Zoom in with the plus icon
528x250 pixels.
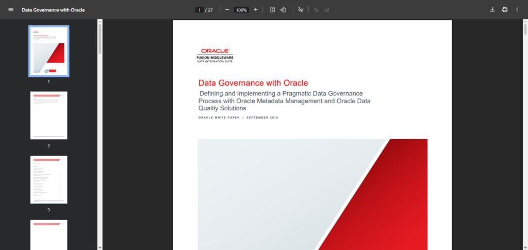(256, 10)
